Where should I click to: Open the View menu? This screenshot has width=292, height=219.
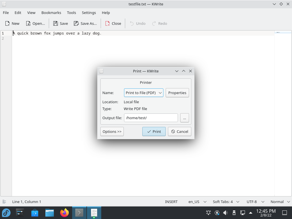tap(31, 13)
